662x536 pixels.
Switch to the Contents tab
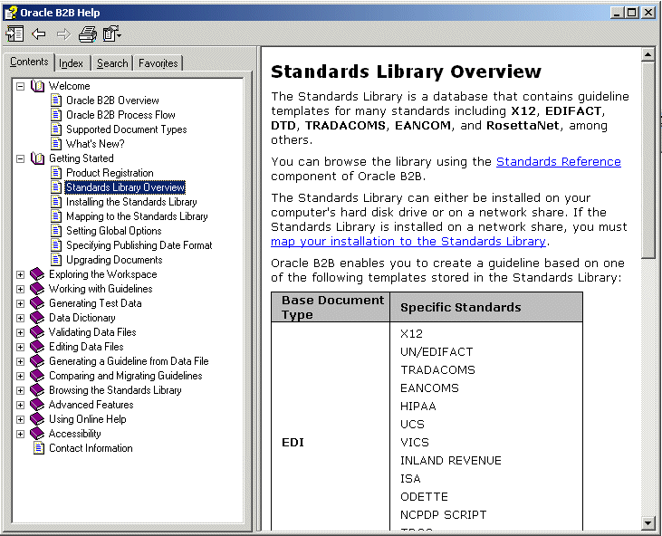29,62
